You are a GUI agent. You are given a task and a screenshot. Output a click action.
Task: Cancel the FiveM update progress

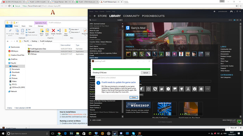tap(145, 73)
